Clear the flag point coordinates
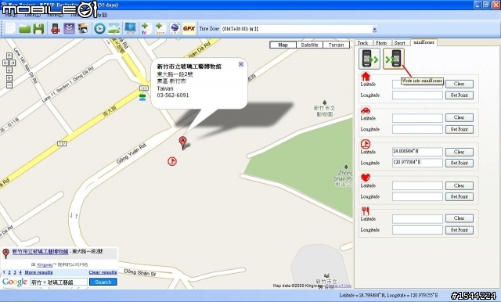The image size is (501, 302). click(460, 152)
